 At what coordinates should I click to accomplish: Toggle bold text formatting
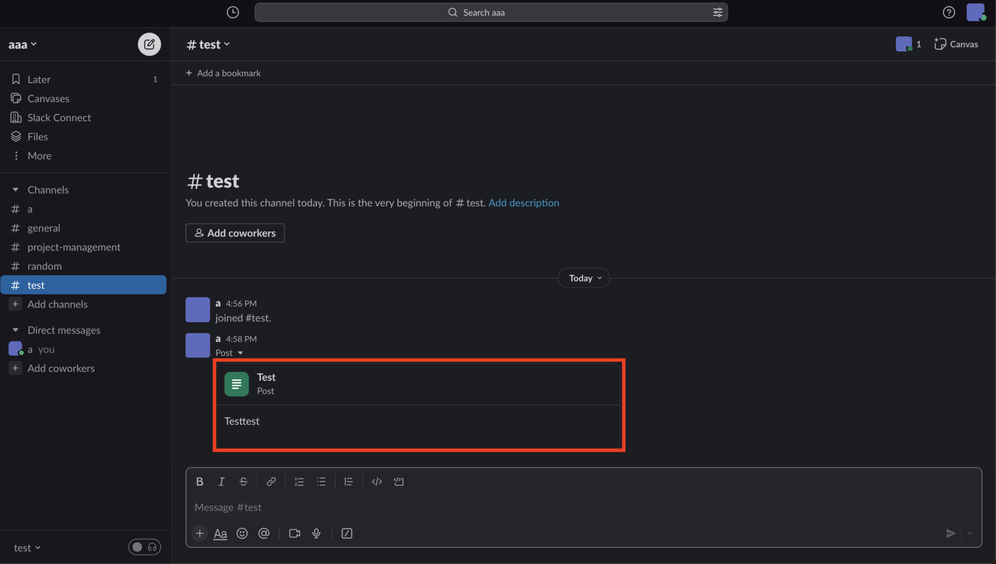[x=200, y=482]
